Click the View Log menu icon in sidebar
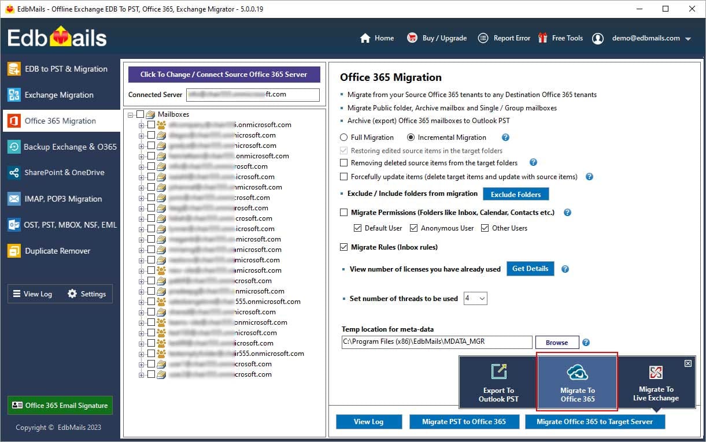Image resolution: width=706 pixels, height=442 pixels. coord(17,294)
